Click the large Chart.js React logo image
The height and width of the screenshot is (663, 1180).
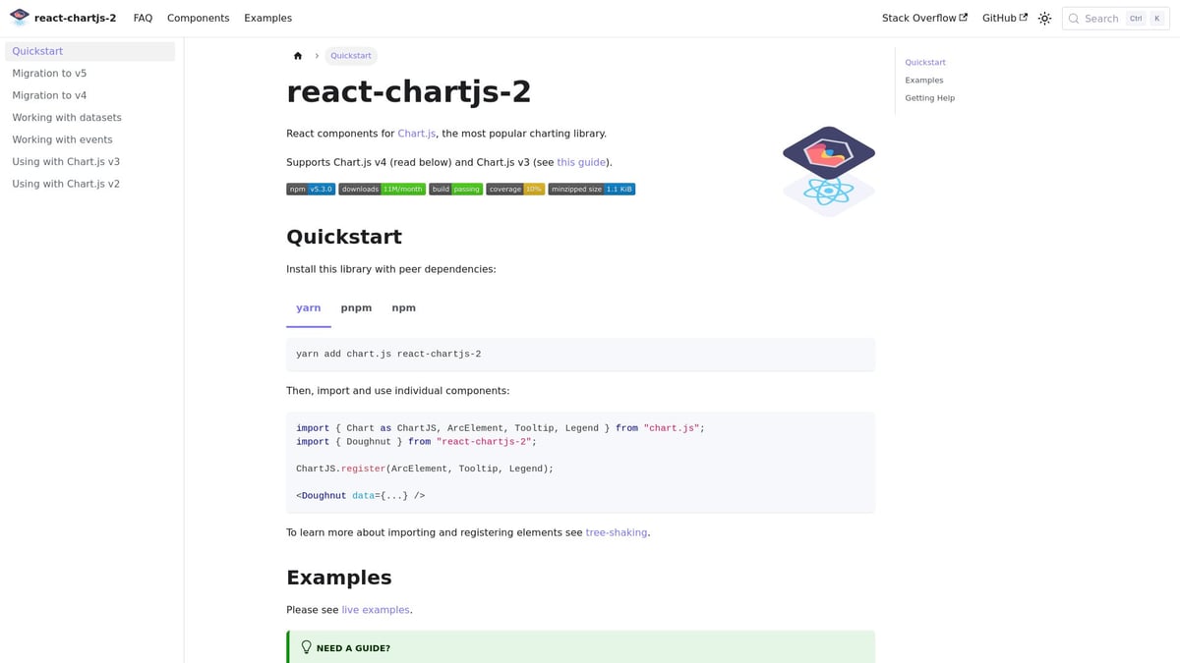(x=828, y=171)
